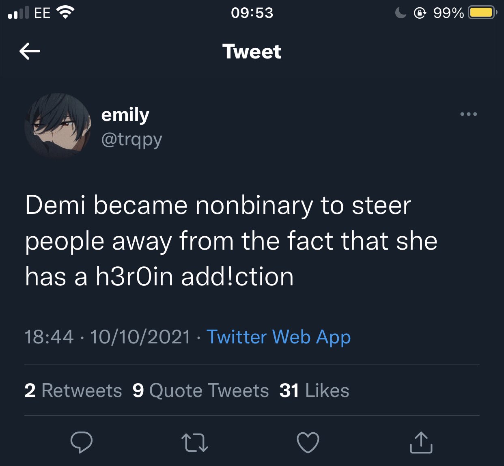Open the three-dot more options menu

[x=469, y=114]
